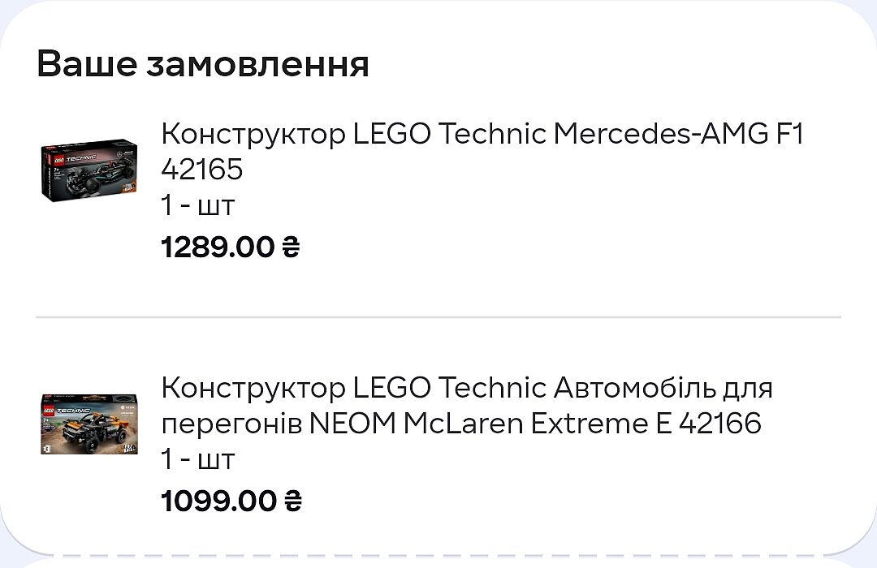
Task: Open the NEOM McLaren Extreme E thumbnail
Action: (89, 424)
